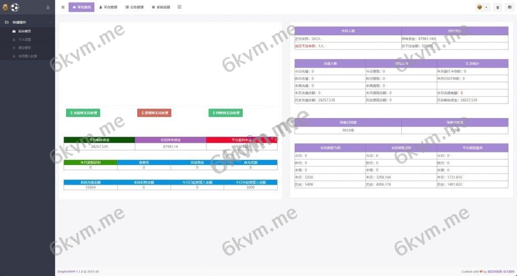Click the cell '历史充值总额: 28257.539'
The height and width of the screenshot is (276, 517).
click(x=330, y=100)
